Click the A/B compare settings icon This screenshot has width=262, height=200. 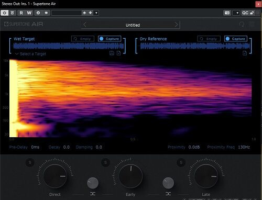click(38, 13)
